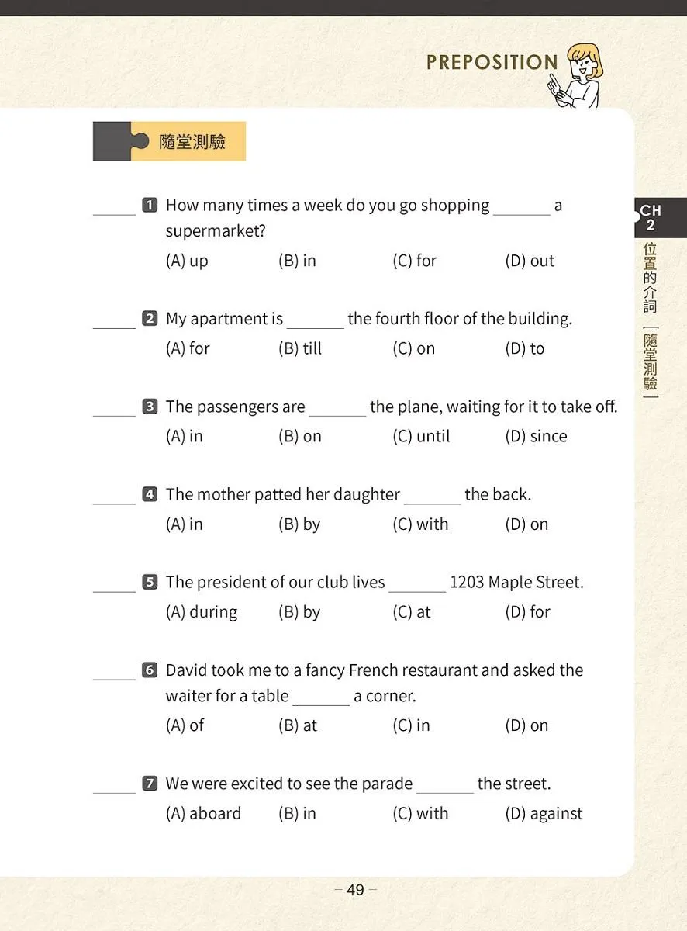Click the question number 5 badge
The image size is (687, 931).
[150, 582]
